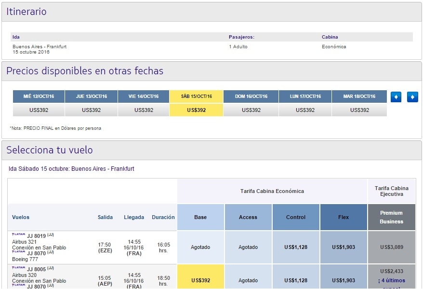Image resolution: width=423 pixels, height=289 pixels.
Task: Click the LATAM logo beside JJ 8019
Action: 19,234
